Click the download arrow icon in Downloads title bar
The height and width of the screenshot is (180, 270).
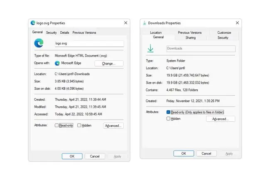click(x=145, y=23)
